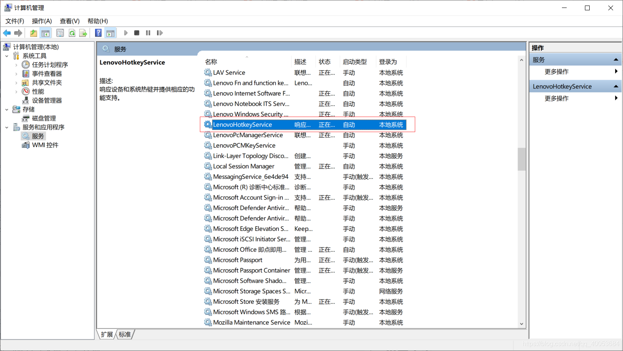Screen dimensions: 623x351
Task: Select Microsoft iSCSI Initiator Service row
Action: pos(305,239)
